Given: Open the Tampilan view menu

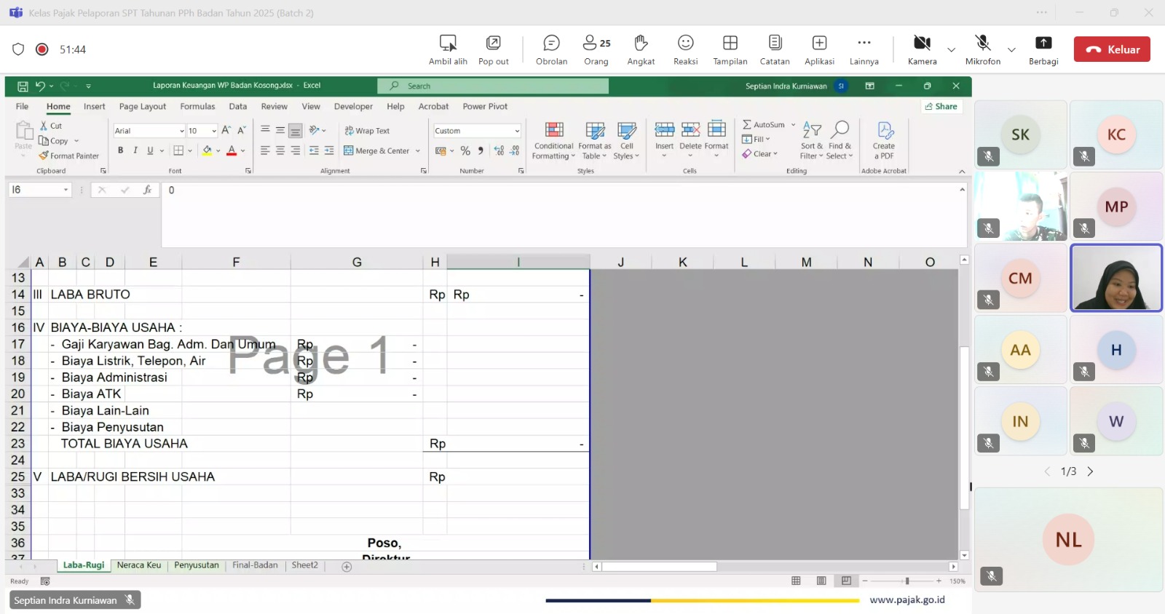Looking at the screenshot, I should pyautogui.click(x=730, y=49).
